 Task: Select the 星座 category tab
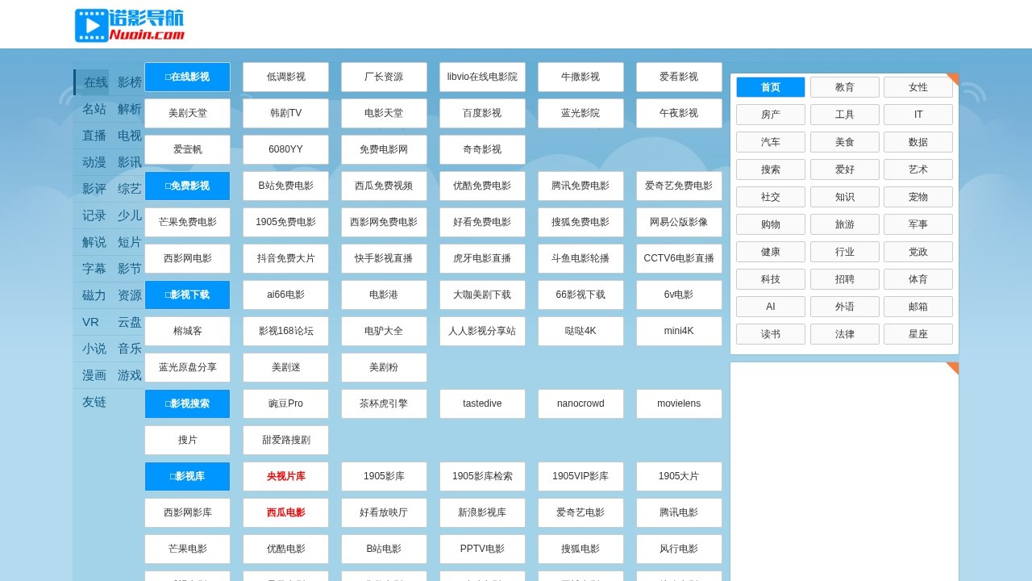(x=918, y=334)
